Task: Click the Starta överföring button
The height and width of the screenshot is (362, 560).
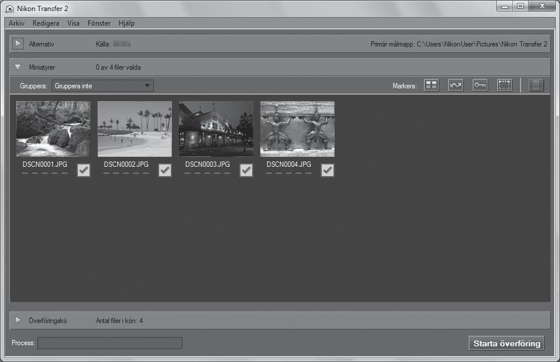Action: tap(507, 343)
